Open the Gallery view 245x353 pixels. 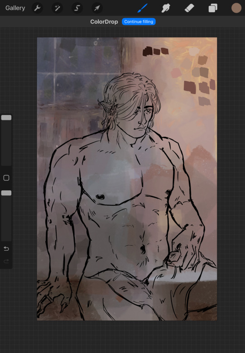[15, 8]
